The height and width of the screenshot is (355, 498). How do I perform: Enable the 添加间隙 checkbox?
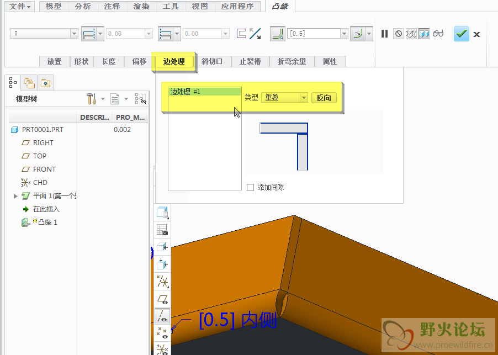point(250,187)
